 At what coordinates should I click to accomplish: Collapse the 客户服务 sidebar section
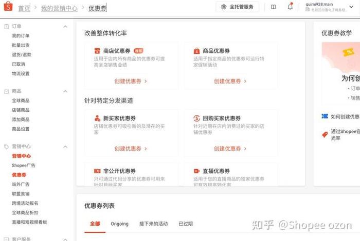coord(65,239)
